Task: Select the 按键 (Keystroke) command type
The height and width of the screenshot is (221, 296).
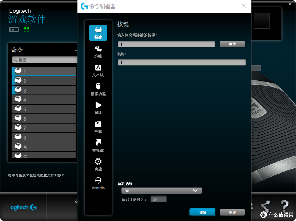Action: click(98, 32)
